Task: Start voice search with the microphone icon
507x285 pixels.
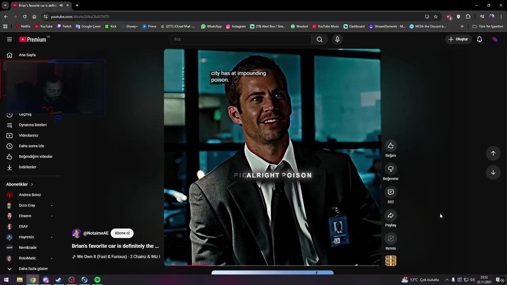Action: pos(337,39)
